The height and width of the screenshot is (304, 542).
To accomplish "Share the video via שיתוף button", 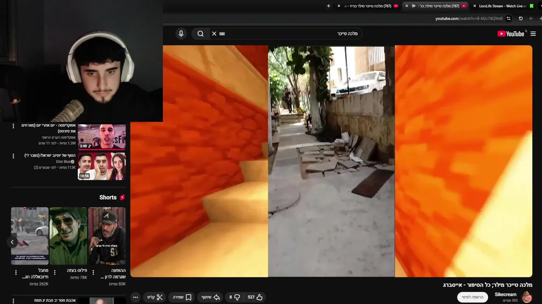I will [210, 297].
